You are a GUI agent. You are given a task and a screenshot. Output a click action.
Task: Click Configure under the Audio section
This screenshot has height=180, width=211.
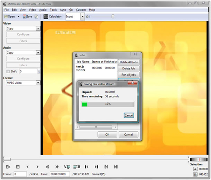click(23, 59)
